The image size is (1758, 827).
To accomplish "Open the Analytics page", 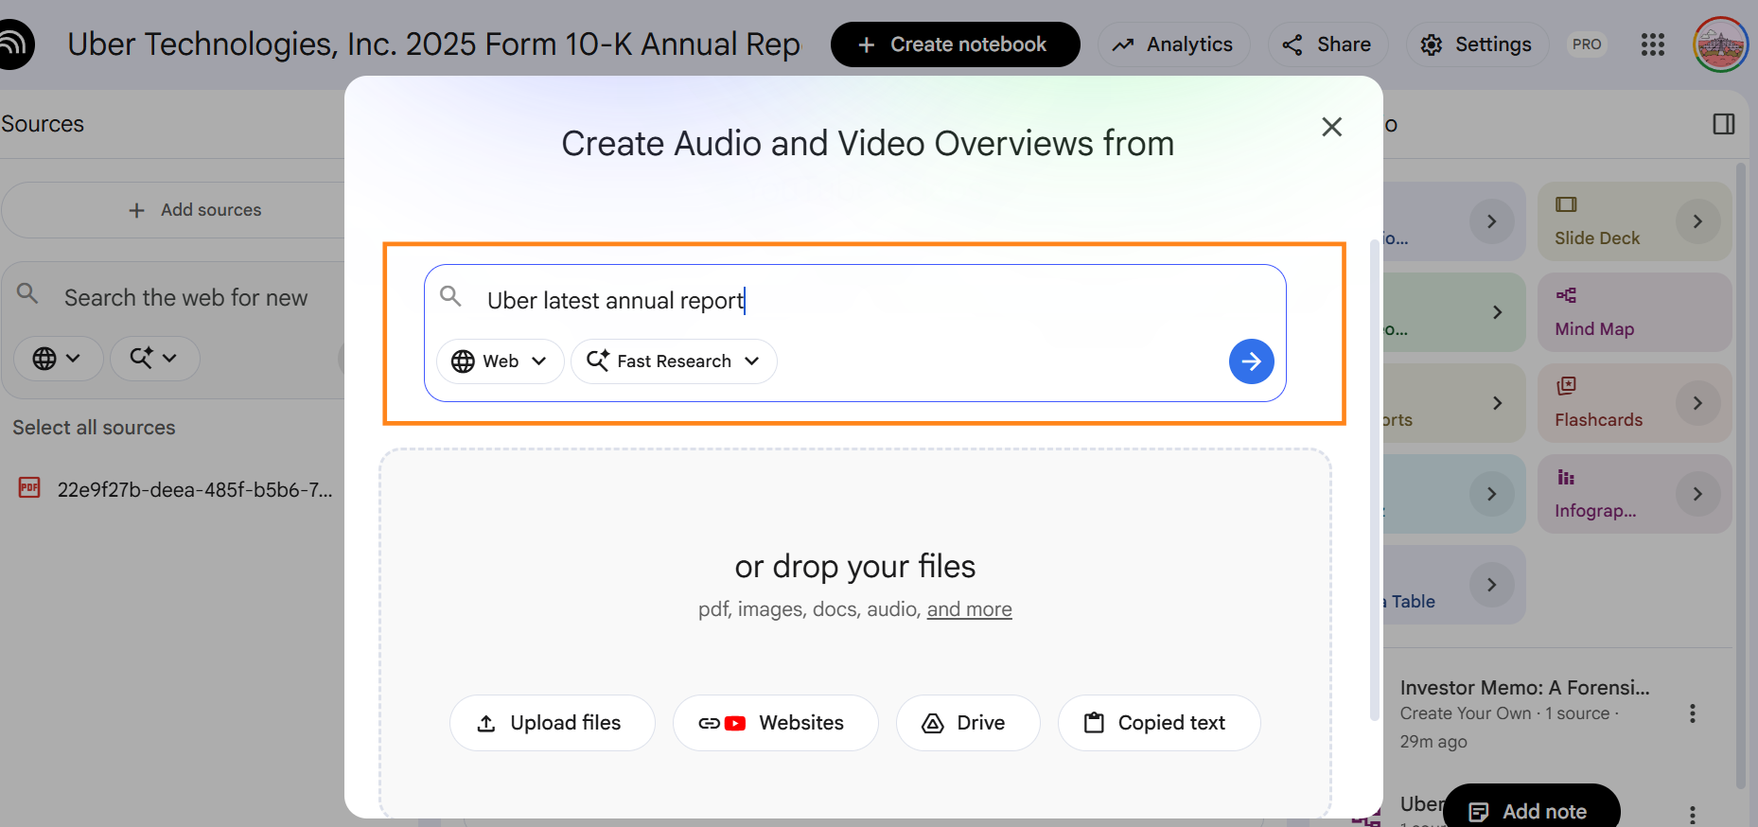I will (1173, 44).
